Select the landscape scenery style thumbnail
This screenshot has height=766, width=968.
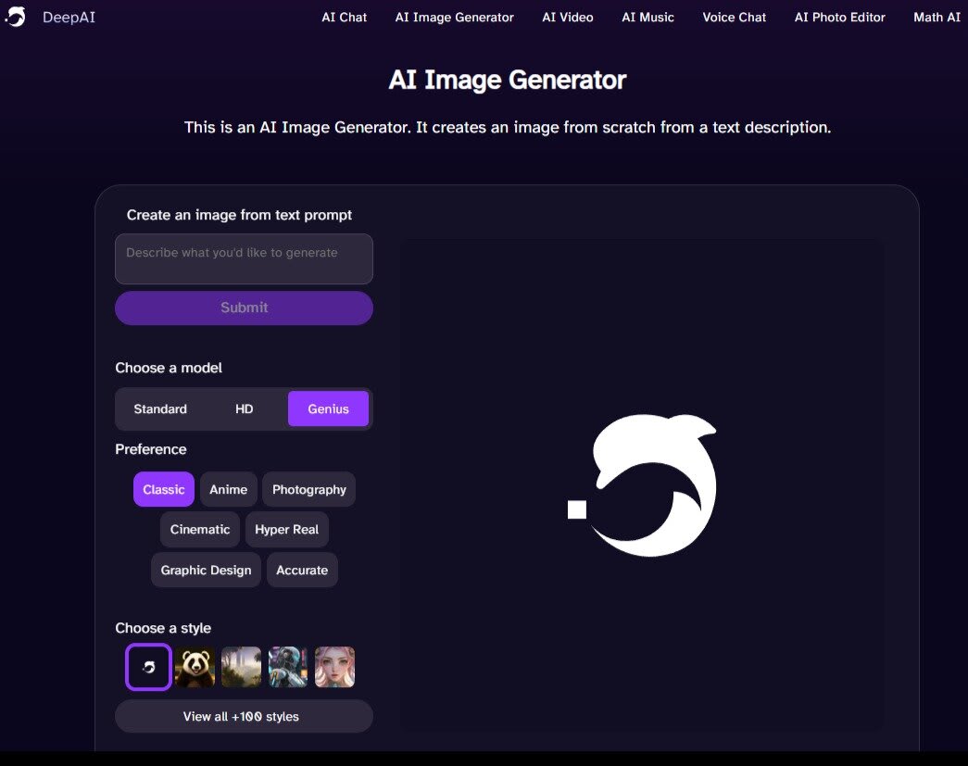click(x=242, y=667)
